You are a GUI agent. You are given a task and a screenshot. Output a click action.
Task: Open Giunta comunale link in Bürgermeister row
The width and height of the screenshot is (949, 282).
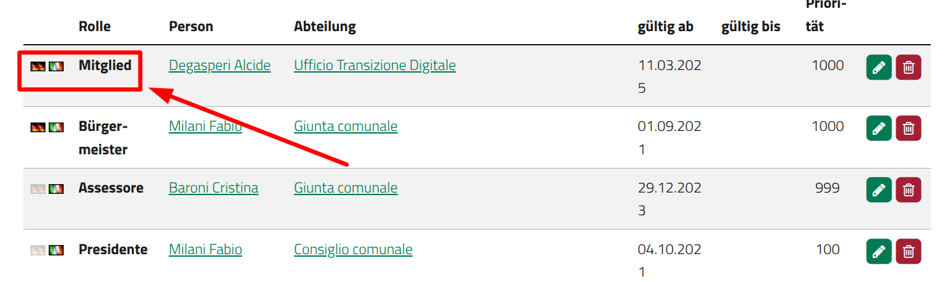point(346,126)
